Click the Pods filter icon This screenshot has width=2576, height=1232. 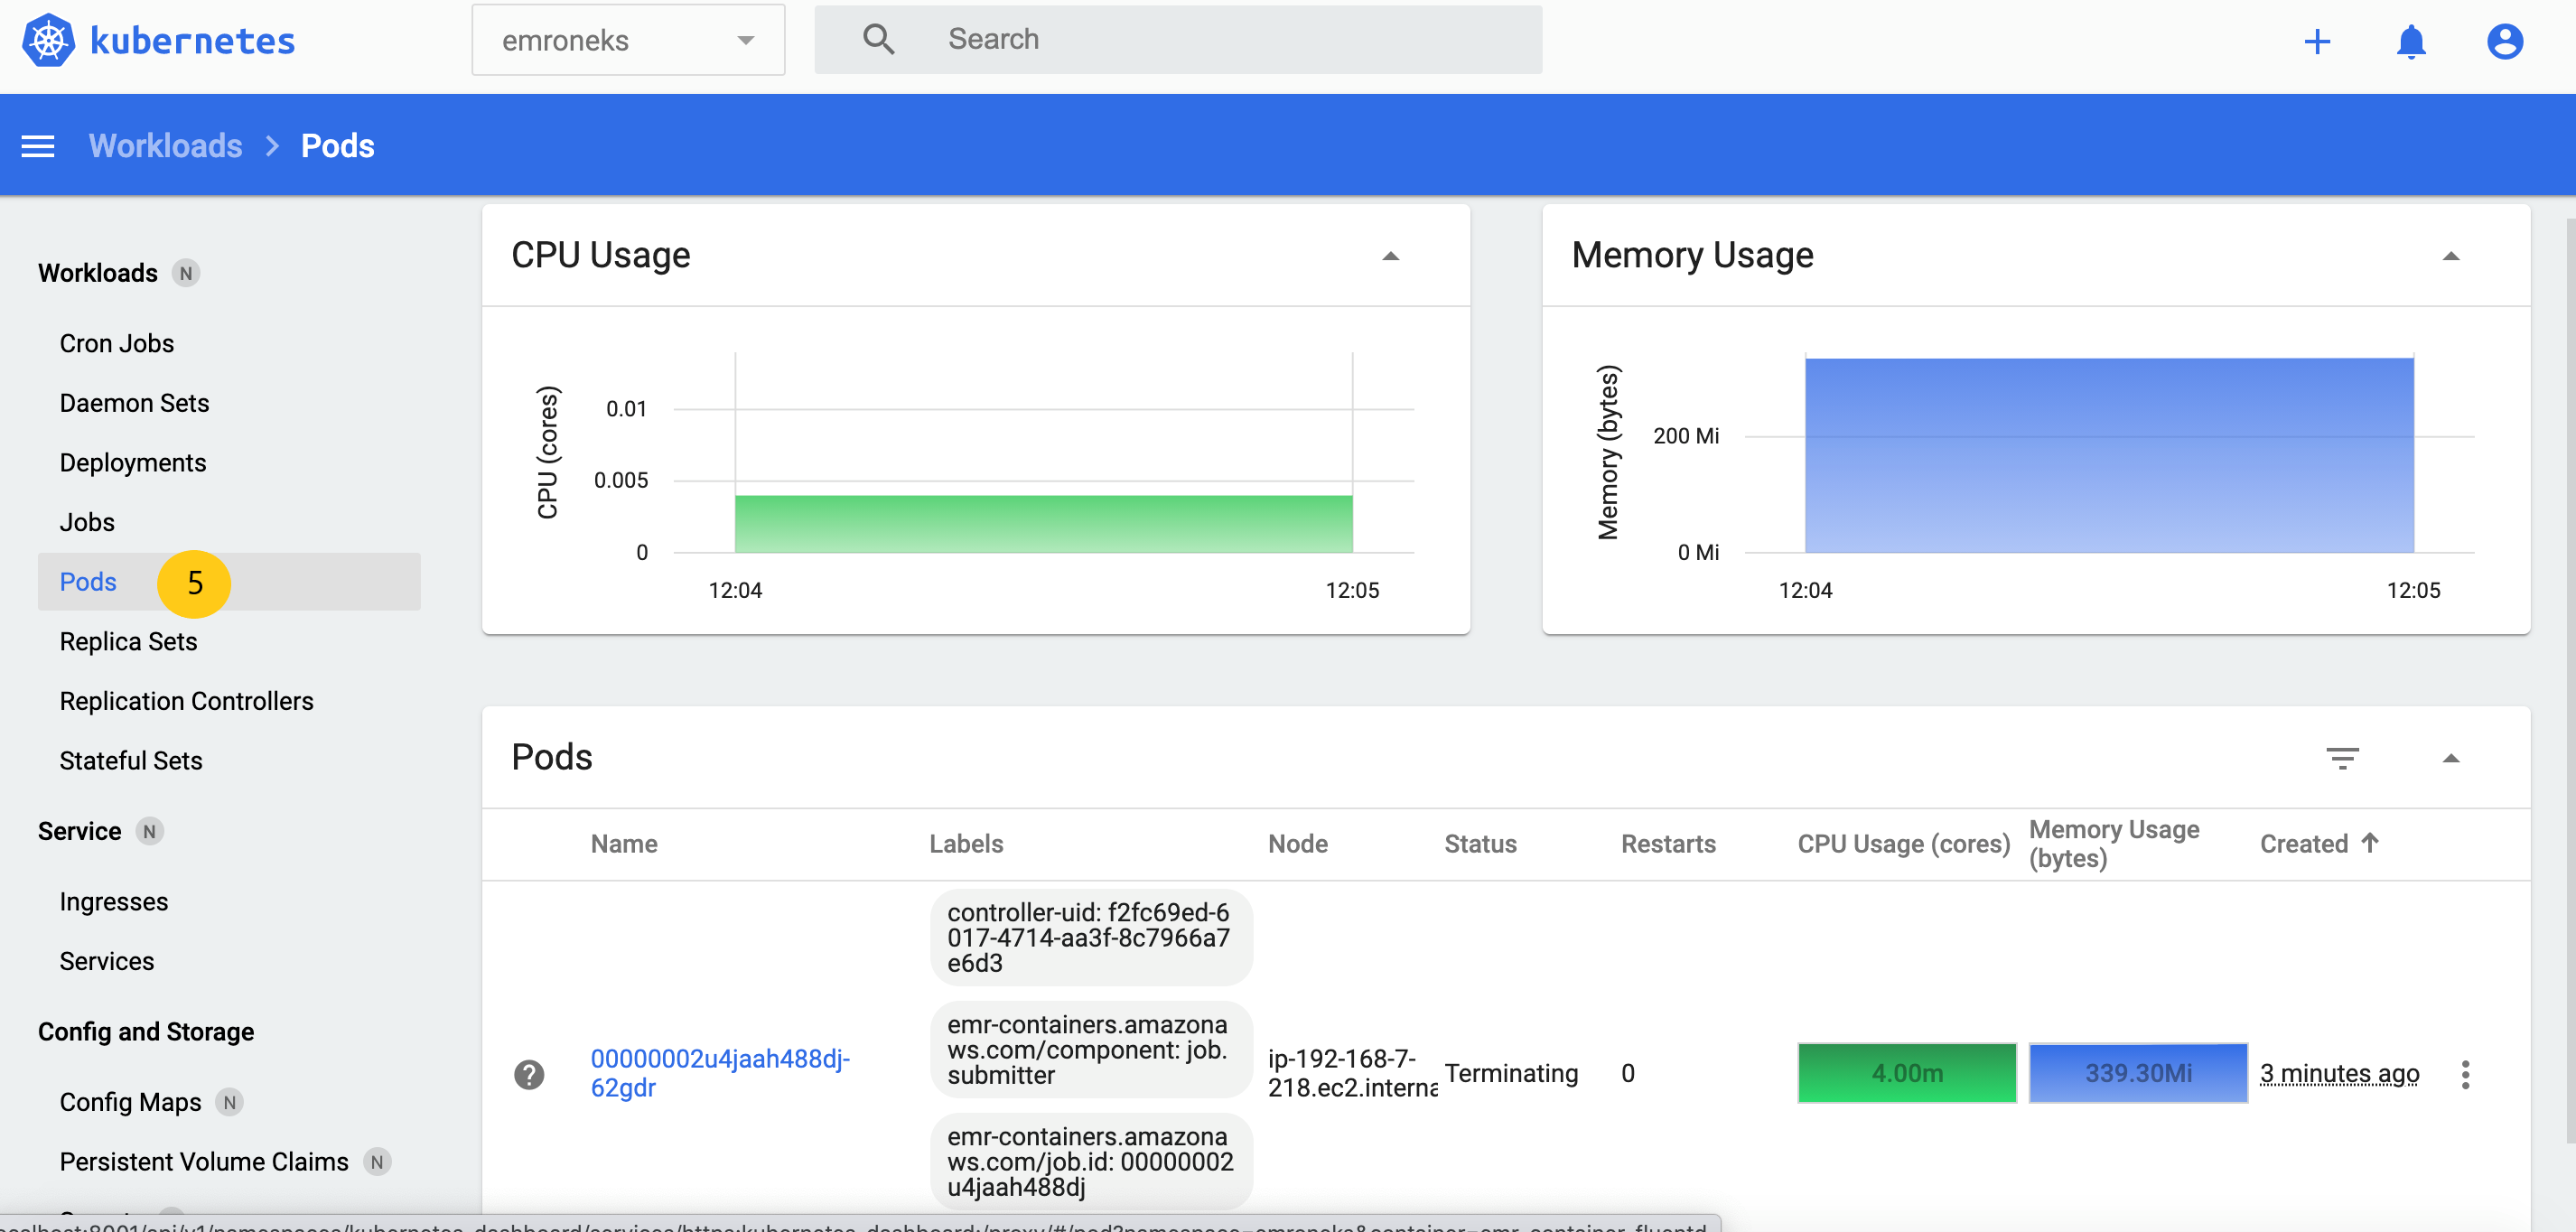[2342, 758]
